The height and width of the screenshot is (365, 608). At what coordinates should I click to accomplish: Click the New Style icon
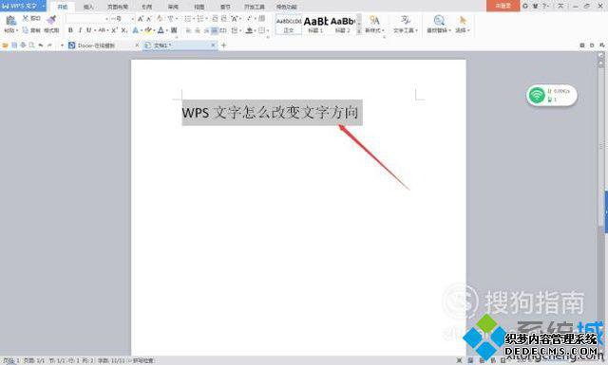coord(374,20)
